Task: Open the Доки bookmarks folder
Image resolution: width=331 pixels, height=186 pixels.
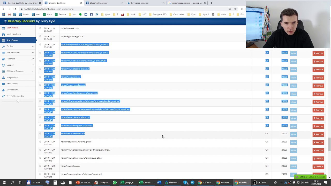Action: (x=106, y=14)
